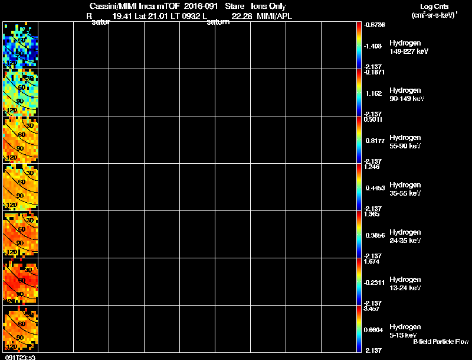Screen dimensions: 472x360
Task: Click the Log Cnts units header
Action: 434,11
